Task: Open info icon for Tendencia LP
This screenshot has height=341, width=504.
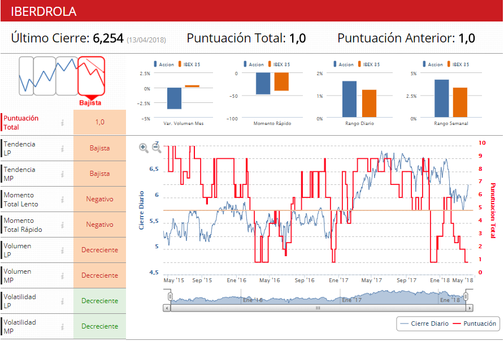Action: [63, 148]
